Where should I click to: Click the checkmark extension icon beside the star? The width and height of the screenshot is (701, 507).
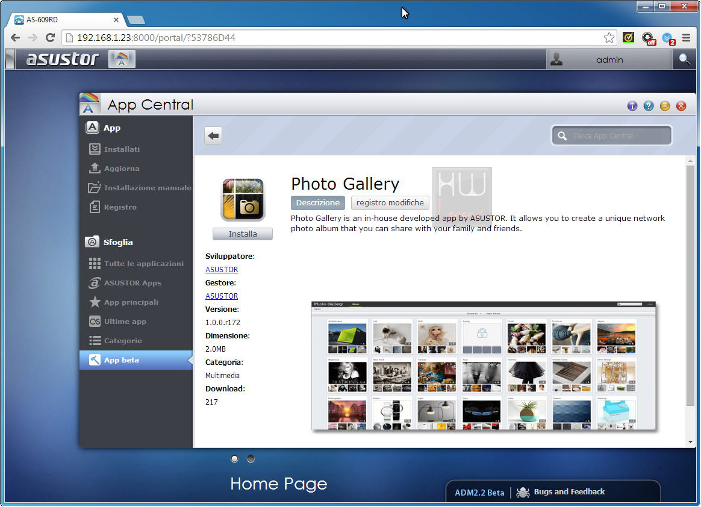[x=628, y=37]
